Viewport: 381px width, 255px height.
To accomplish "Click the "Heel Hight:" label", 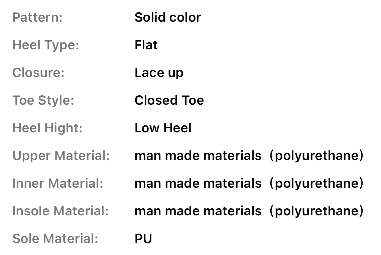I will tap(47, 128).
